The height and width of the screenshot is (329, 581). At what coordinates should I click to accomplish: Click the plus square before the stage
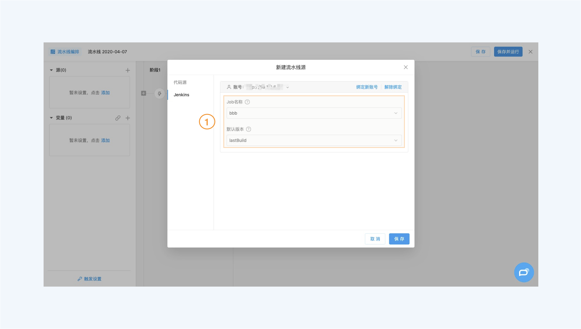pyautogui.click(x=144, y=93)
